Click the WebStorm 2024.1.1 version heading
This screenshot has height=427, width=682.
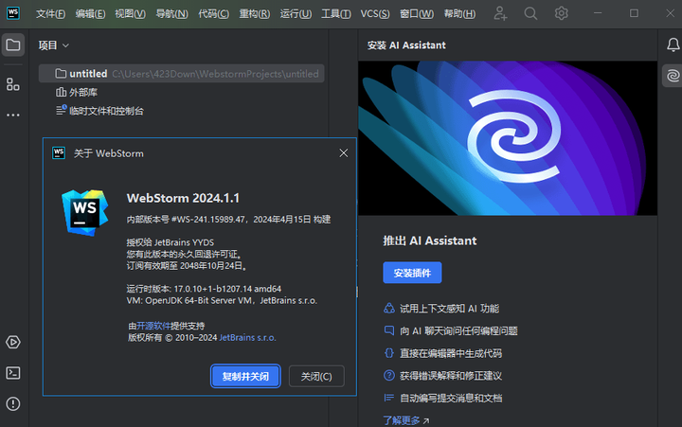pyautogui.click(x=183, y=198)
